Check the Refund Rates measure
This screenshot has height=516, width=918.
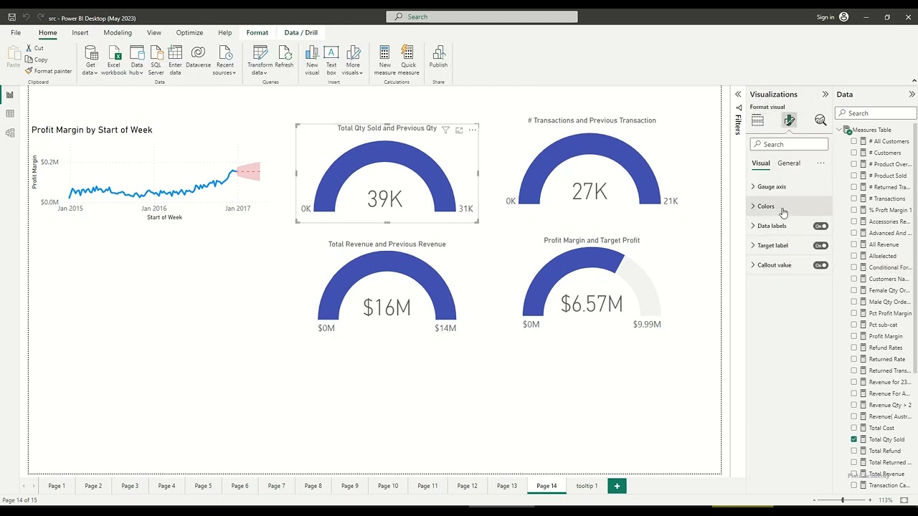click(x=853, y=348)
